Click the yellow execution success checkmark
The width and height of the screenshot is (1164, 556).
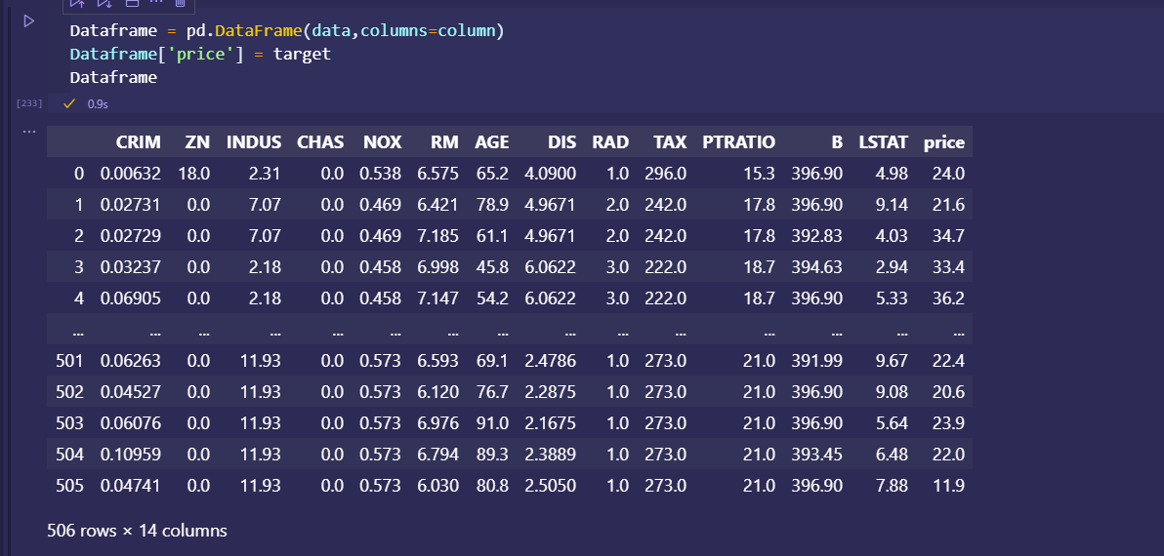pyautogui.click(x=69, y=103)
